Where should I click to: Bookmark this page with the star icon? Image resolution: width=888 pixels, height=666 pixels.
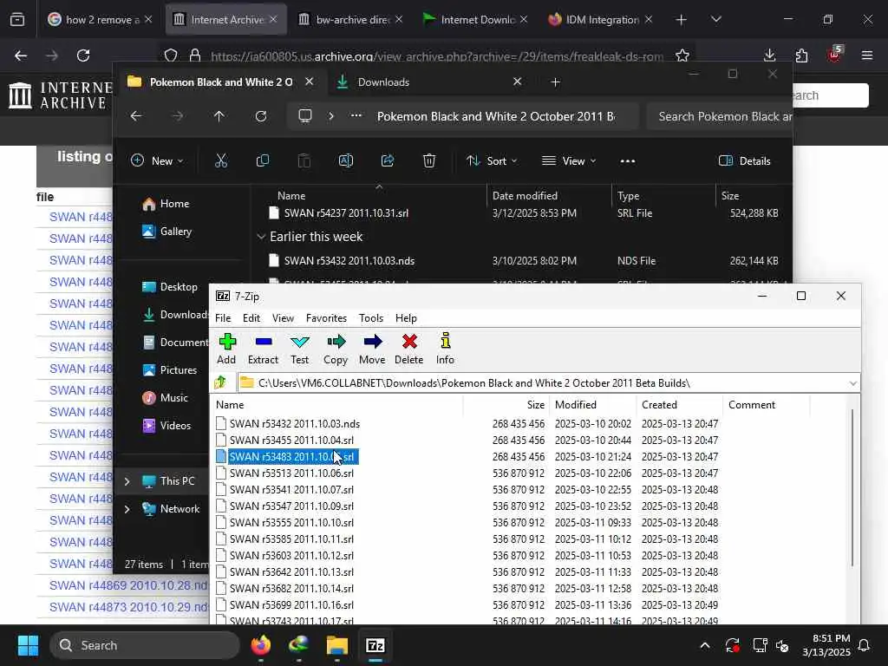pos(682,55)
